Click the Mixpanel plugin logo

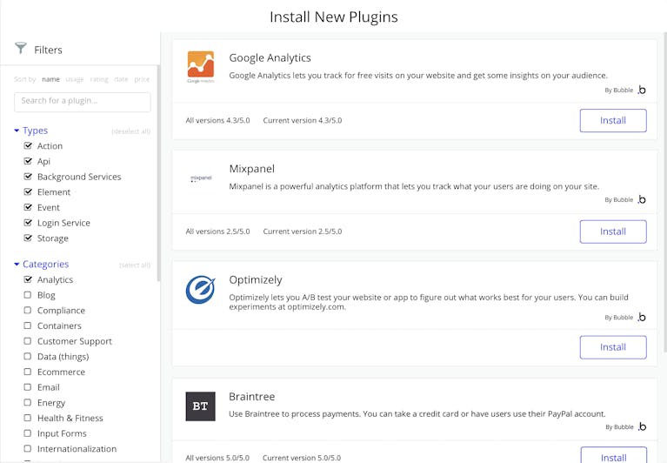tap(201, 178)
